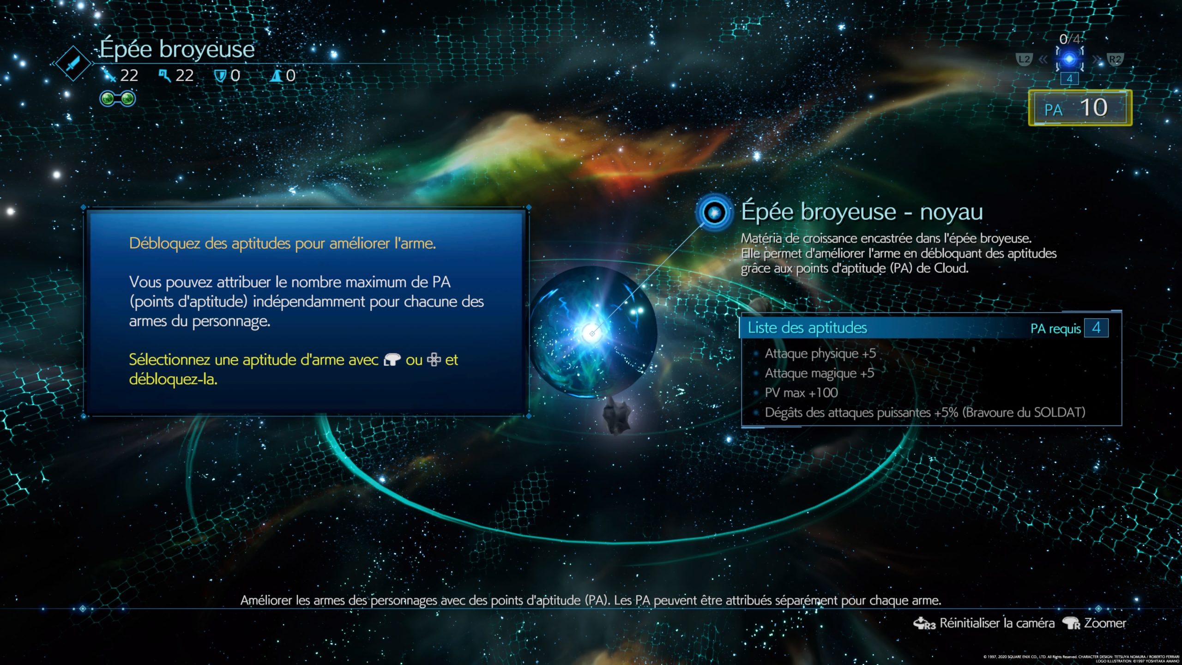Click the Liste des aptitudes header
Viewport: 1182px width, 665px height.
pos(808,328)
